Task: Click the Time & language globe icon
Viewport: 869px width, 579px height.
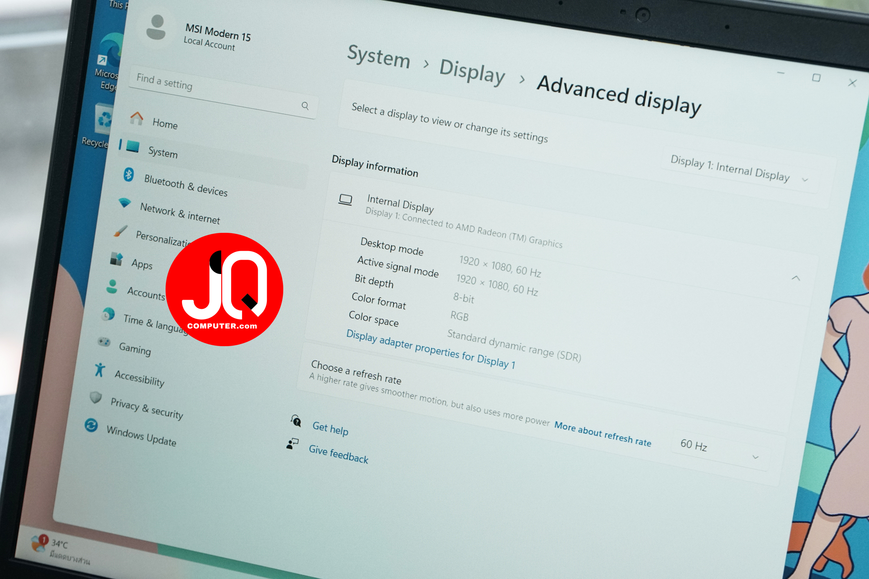Action: pos(108,314)
